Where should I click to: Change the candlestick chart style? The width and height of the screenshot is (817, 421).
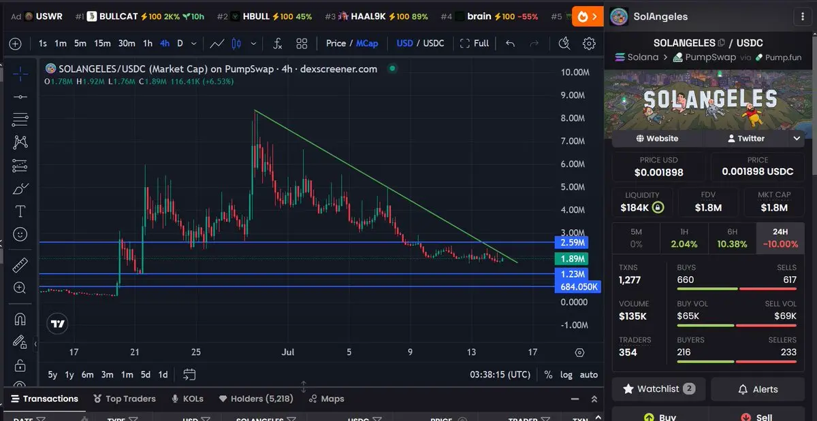[236, 44]
